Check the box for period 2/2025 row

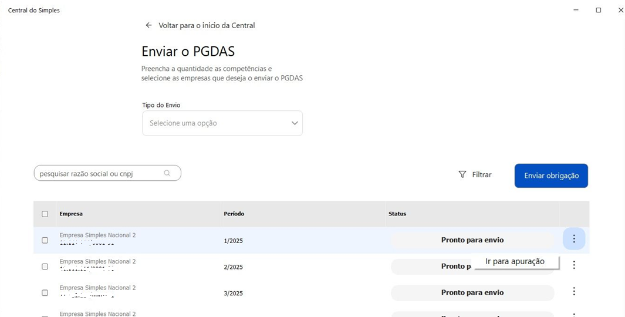click(x=45, y=267)
